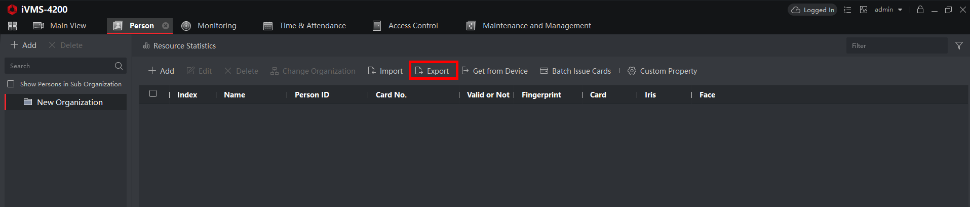Open the picture viewer icon in title bar
970x207 pixels.
pyautogui.click(x=864, y=10)
